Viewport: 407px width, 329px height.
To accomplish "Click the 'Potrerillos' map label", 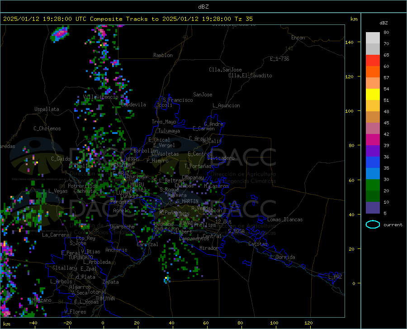I will [x=83, y=186].
